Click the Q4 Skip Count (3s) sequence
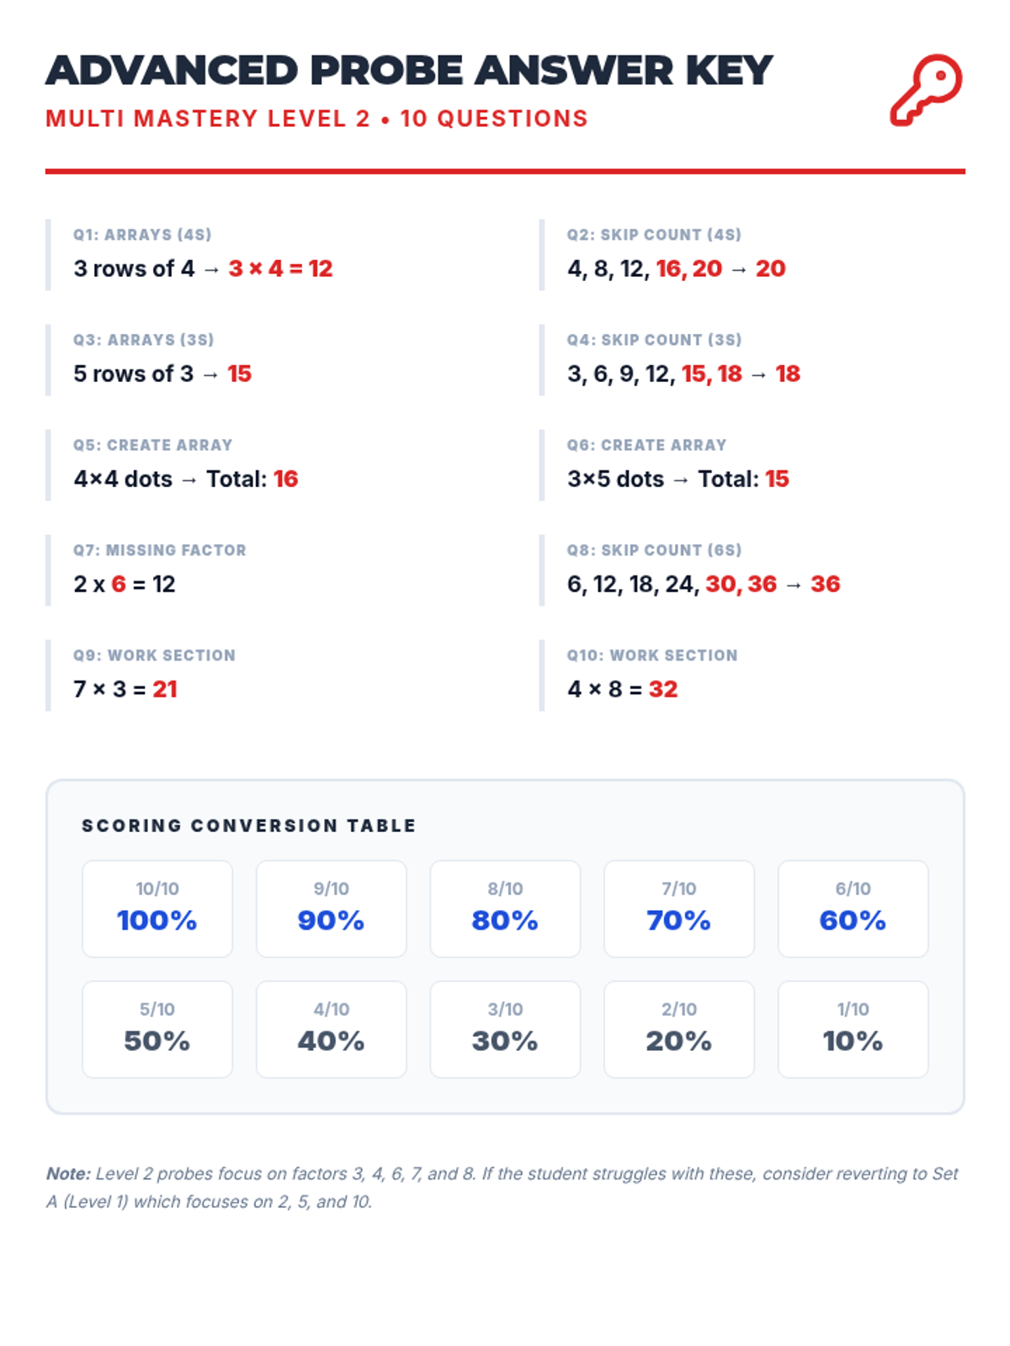Image resolution: width=1010 pixels, height=1346 pixels. (683, 374)
